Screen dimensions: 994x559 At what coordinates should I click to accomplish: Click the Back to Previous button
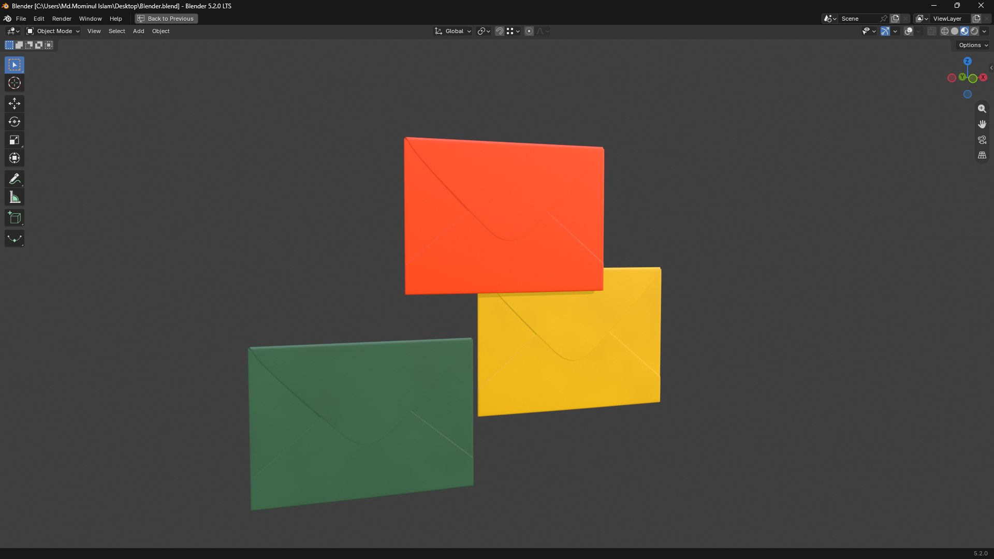(x=166, y=19)
